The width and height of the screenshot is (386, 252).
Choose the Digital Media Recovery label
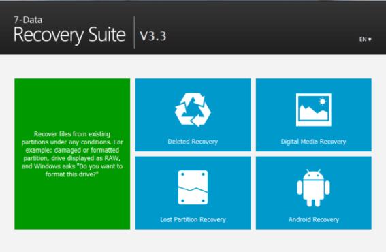313,142
